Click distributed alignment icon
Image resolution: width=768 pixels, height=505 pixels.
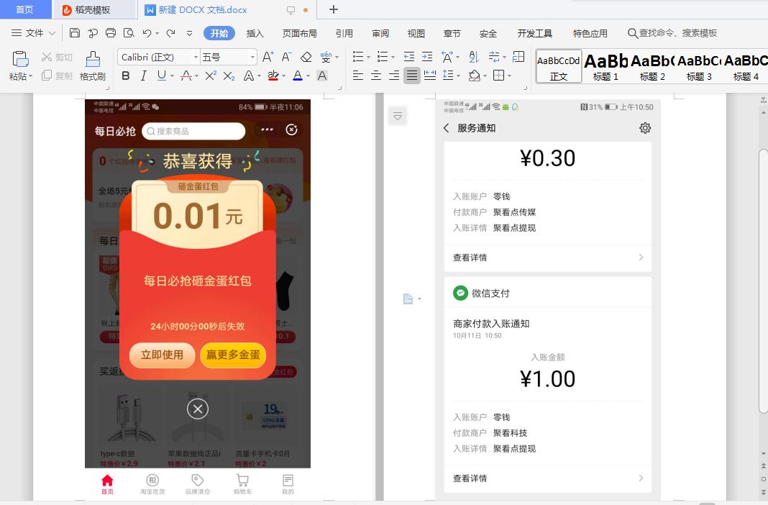pos(430,76)
